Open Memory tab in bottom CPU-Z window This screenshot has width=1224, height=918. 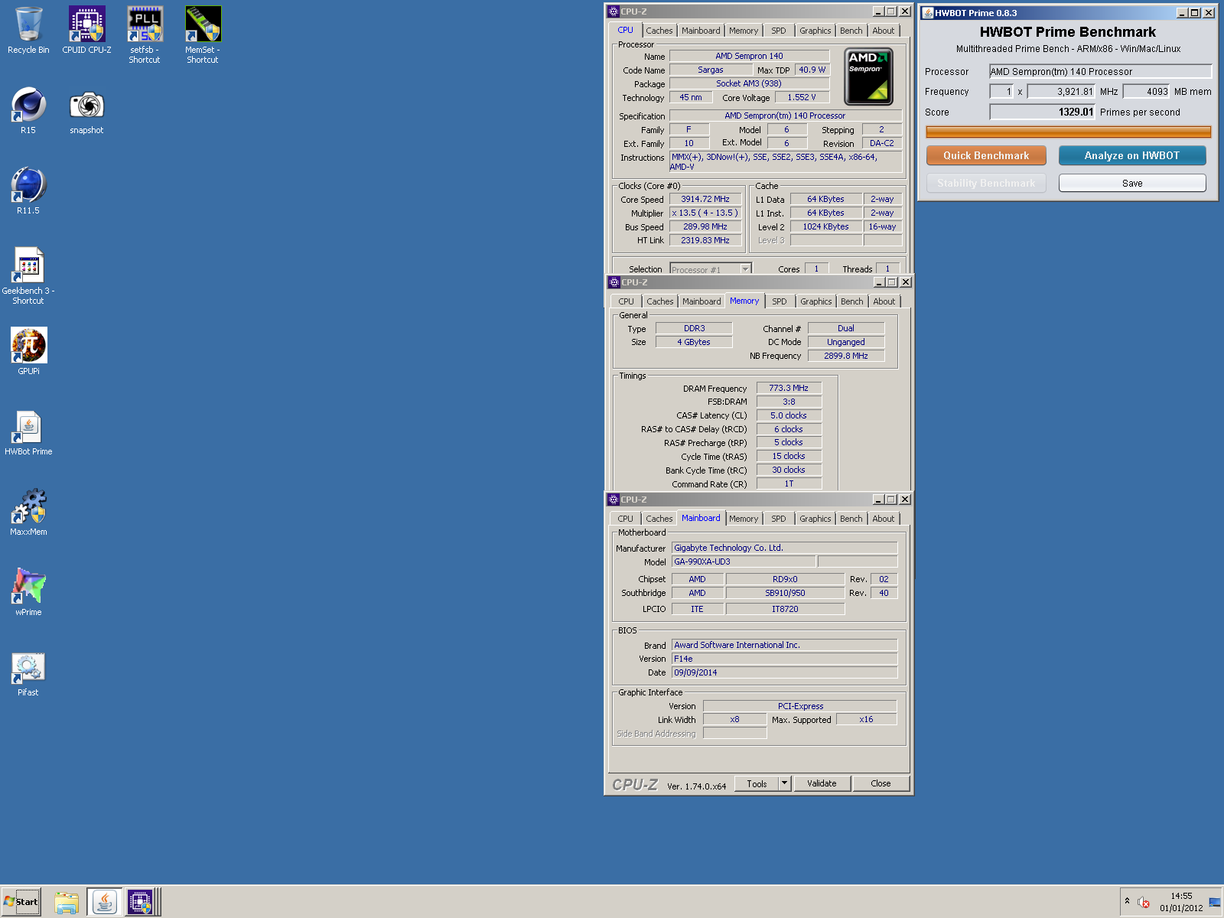(x=744, y=519)
